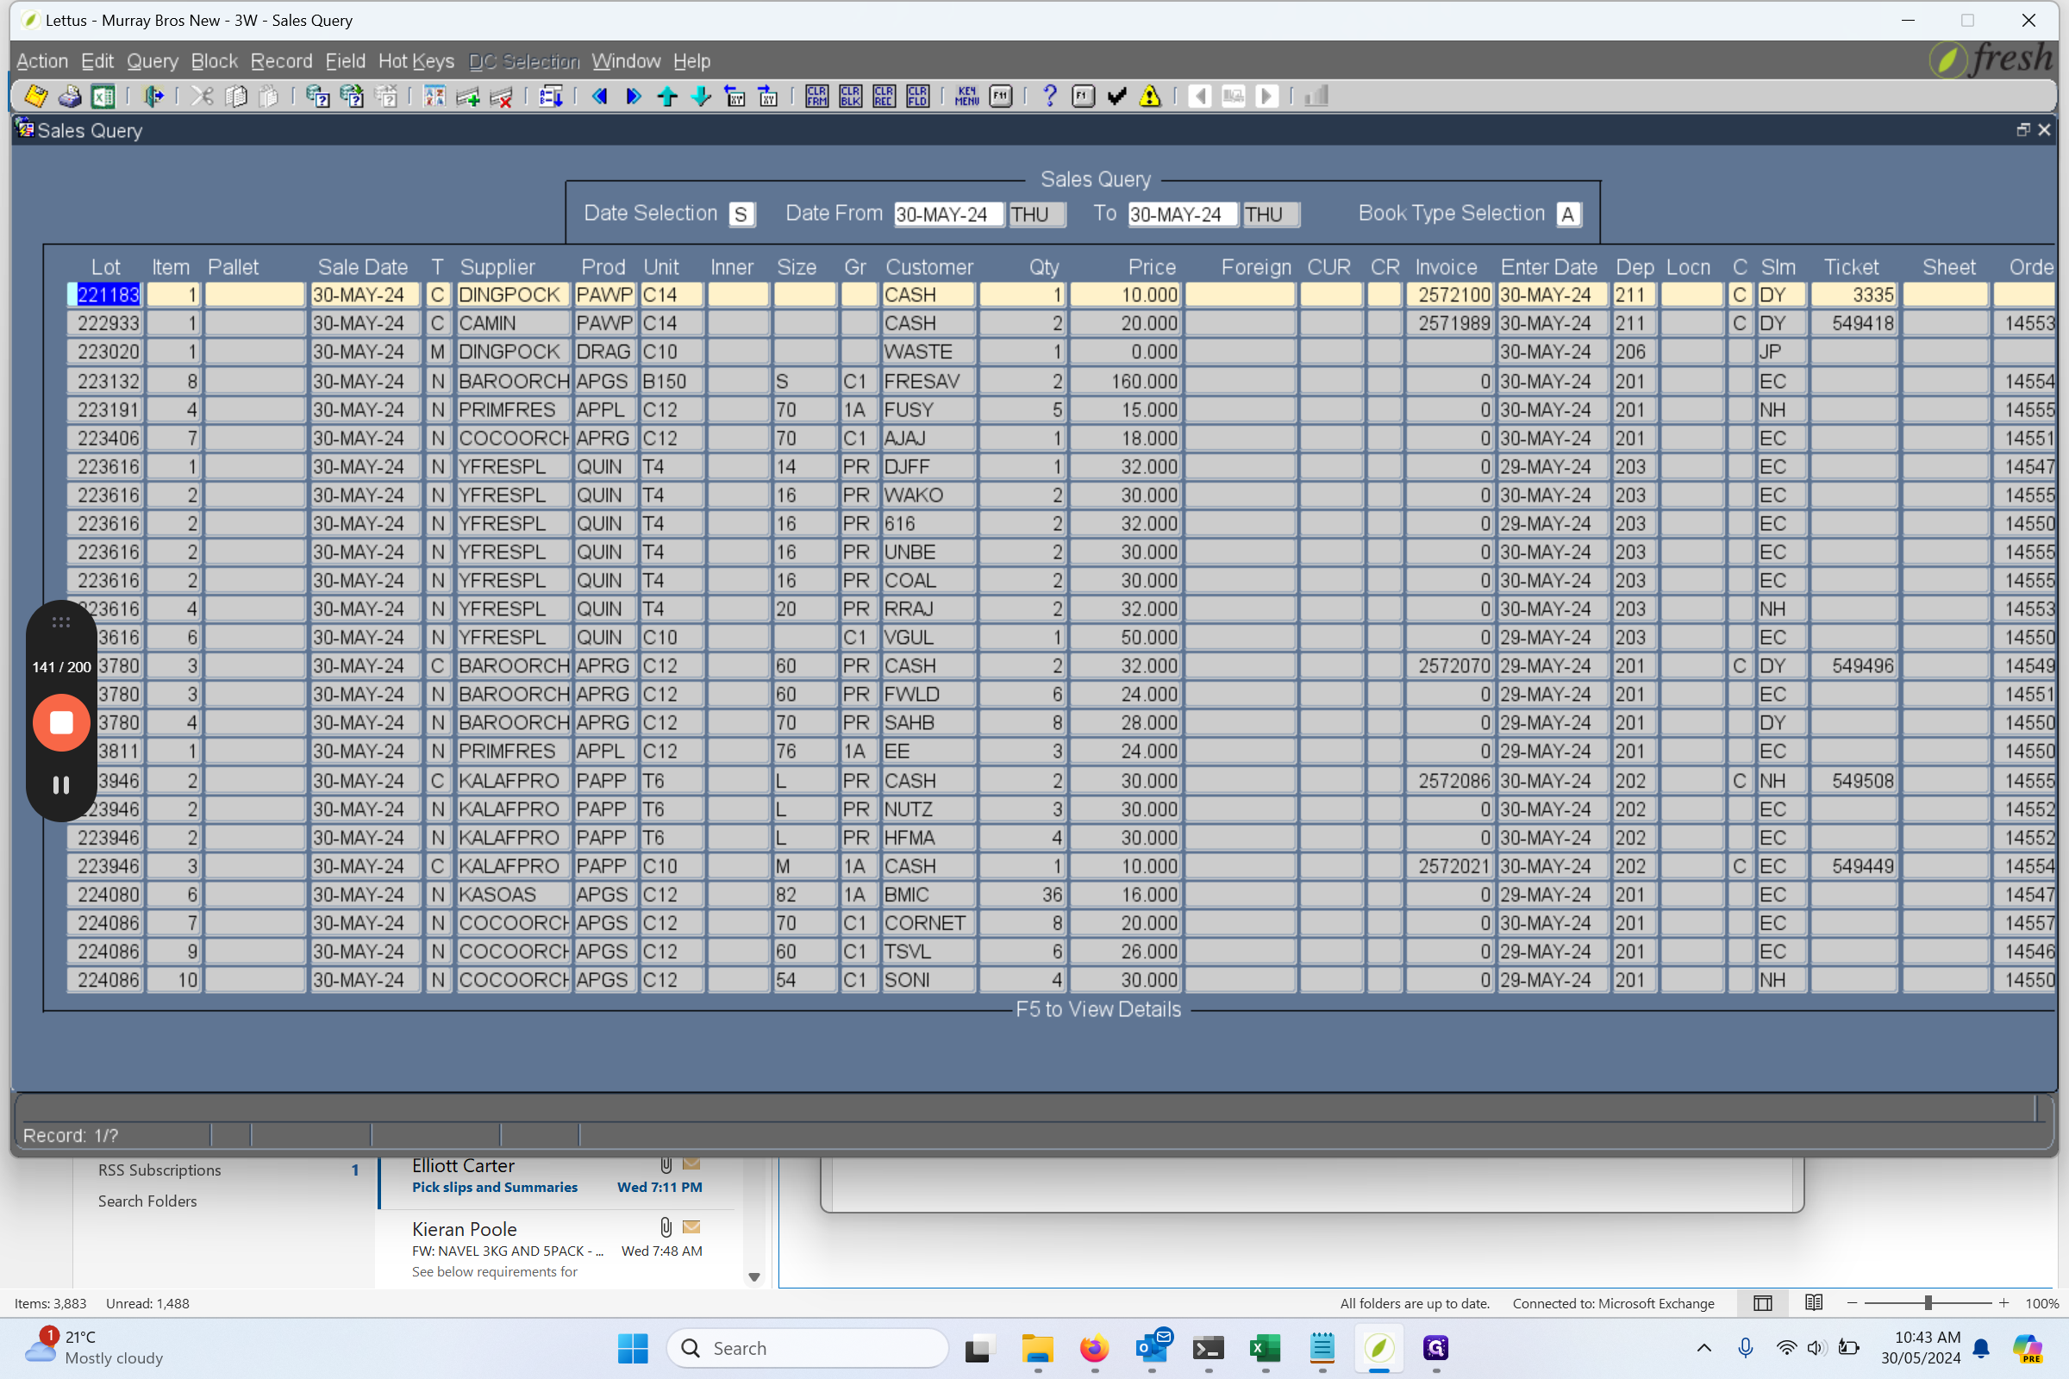
Task: Click Supplier cell KASOAS
Action: 513,895
